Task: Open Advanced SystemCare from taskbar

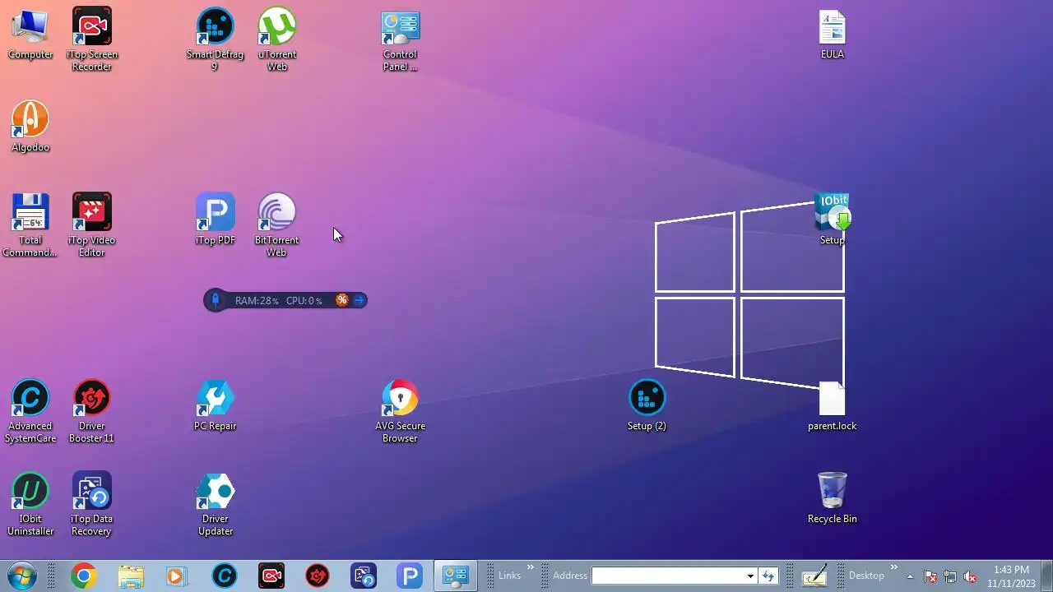Action: (224, 576)
